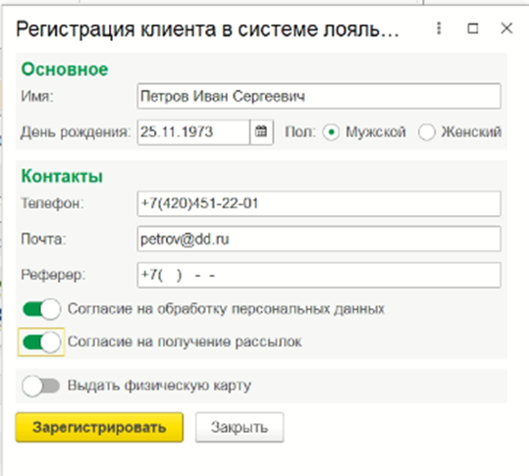Image resolution: width=529 pixels, height=476 pixels.
Task: Focus the Имя input field
Action: point(319,96)
